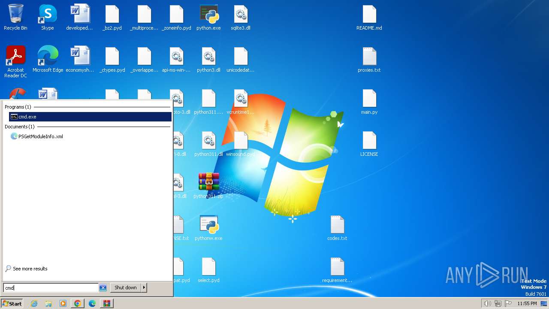Image resolution: width=549 pixels, height=309 pixels.
Task: Open Microsoft Edge from taskbar
Action: pyautogui.click(x=92, y=303)
